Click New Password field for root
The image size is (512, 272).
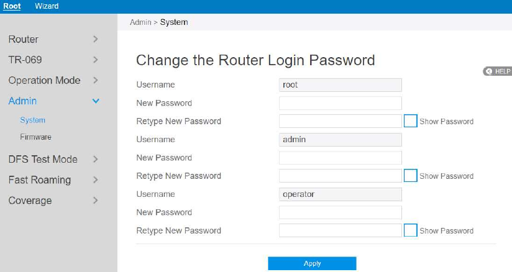point(341,103)
